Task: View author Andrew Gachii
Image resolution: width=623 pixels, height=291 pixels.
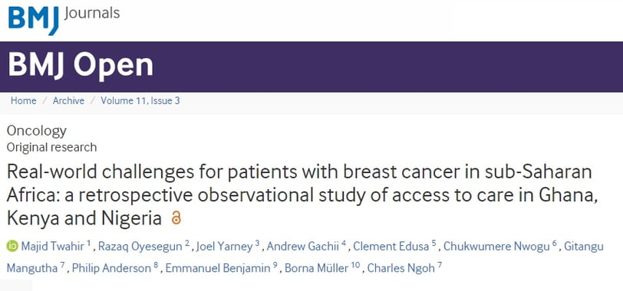Action: [x=303, y=246]
